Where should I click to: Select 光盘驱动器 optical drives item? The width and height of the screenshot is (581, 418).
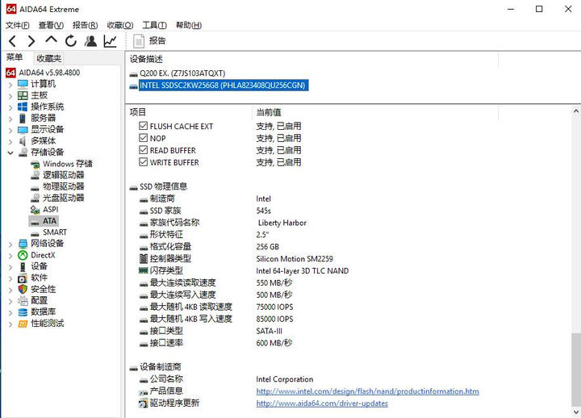[63, 198]
